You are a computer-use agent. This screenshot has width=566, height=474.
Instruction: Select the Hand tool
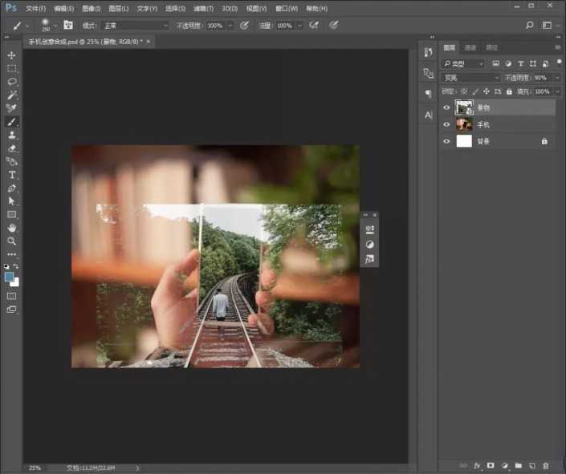click(12, 228)
